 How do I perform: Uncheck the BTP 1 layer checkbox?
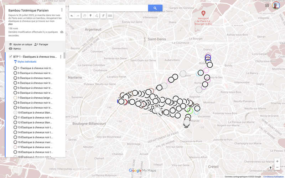[x=10, y=57]
